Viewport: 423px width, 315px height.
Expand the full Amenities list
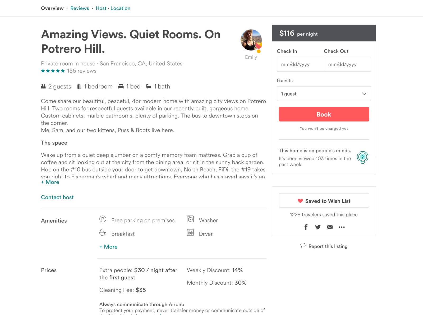pyautogui.click(x=108, y=247)
